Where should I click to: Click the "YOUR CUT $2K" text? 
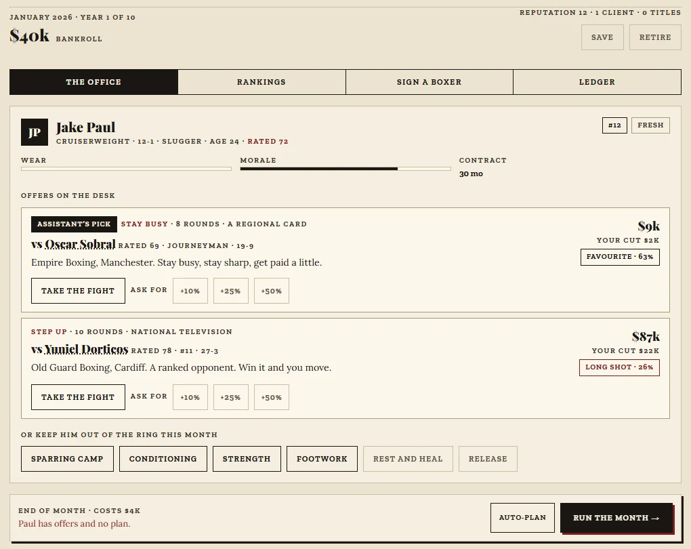(628, 241)
